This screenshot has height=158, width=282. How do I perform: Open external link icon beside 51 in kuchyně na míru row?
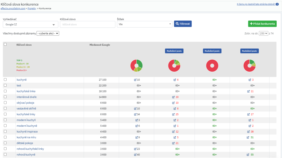[x=248, y=137]
